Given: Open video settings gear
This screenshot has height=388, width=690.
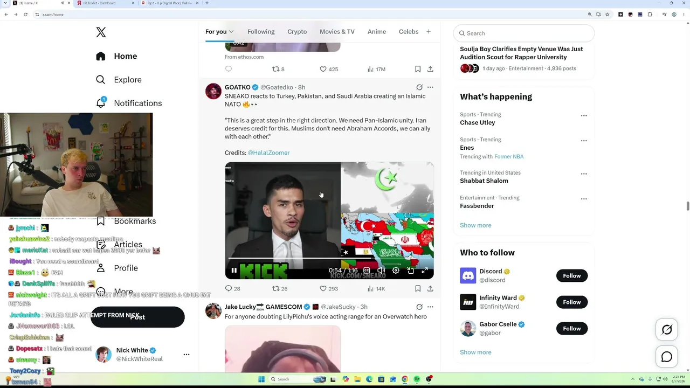Looking at the screenshot, I should (x=396, y=271).
